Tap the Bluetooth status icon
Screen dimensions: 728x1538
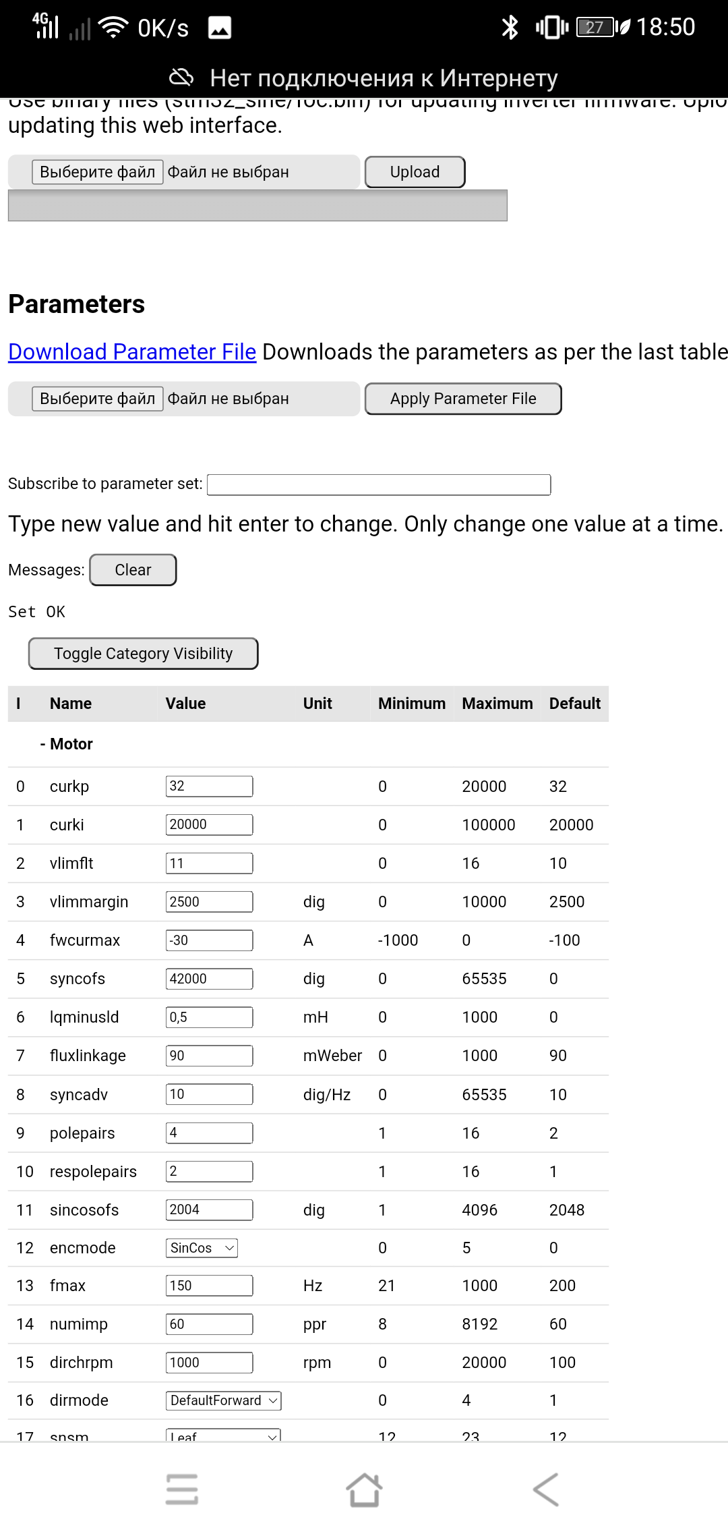(x=510, y=28)
